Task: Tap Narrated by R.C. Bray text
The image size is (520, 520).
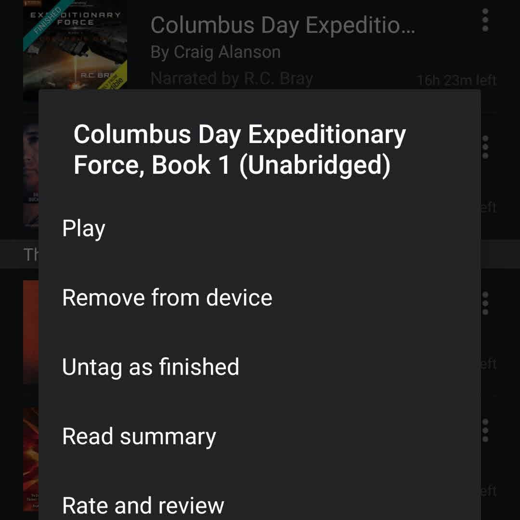Action: pos(232,79)
